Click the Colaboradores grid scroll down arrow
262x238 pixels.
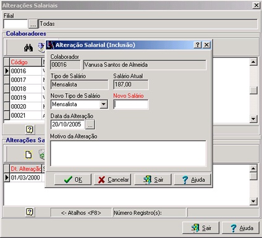253,119
